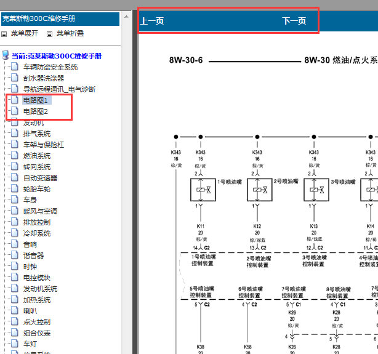Open 暖风与空调 entry

[40, 211]
